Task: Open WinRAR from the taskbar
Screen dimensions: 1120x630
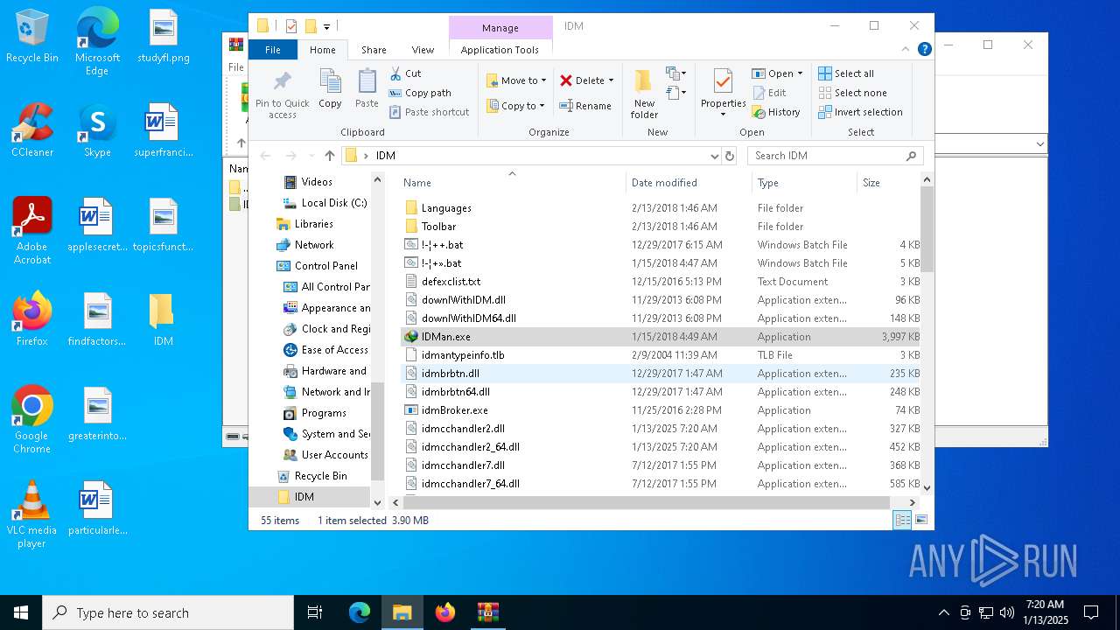Action: pos(487,612)
